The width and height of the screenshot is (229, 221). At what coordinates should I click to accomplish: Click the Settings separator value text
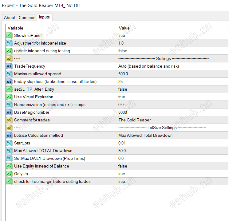(164, 59)
